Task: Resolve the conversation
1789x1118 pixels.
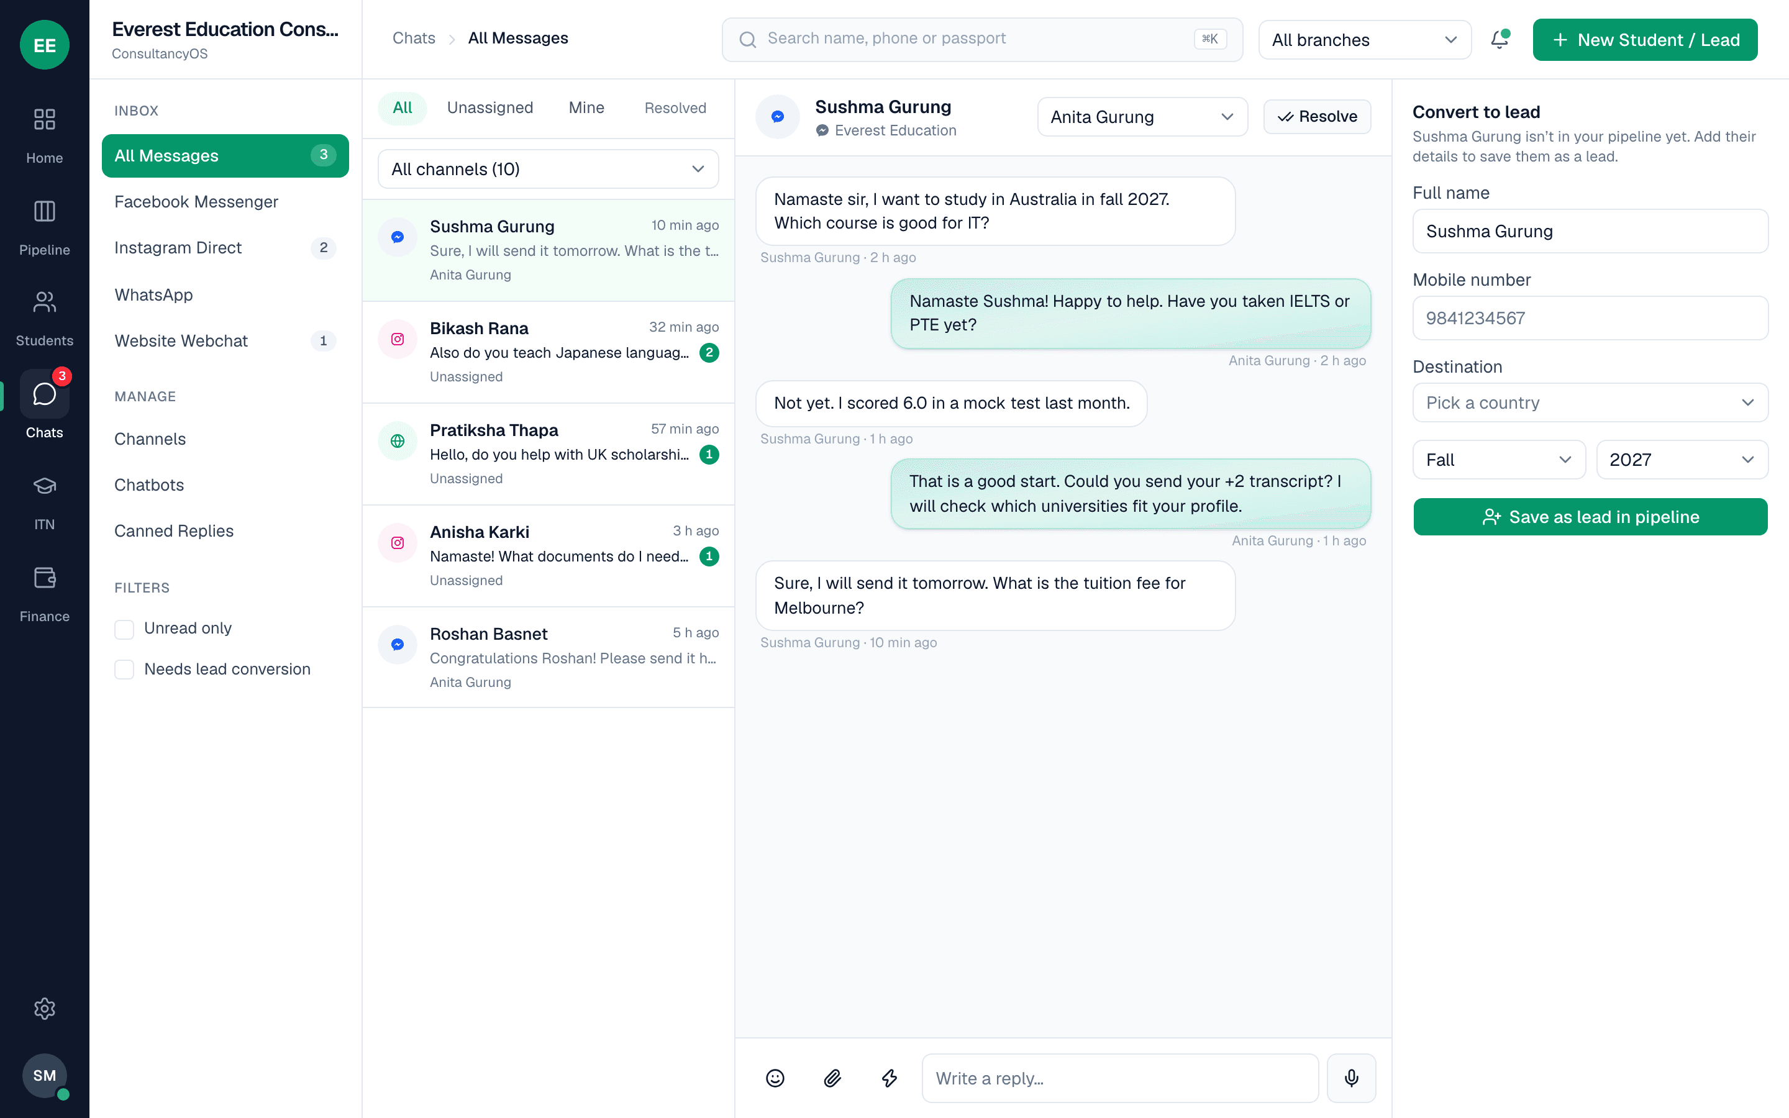Action: point(1318,117)
